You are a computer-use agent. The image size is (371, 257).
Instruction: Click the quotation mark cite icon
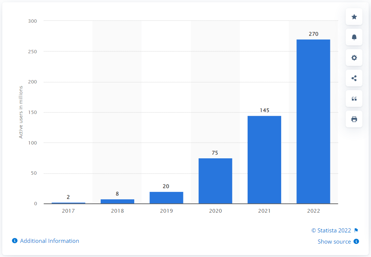[x=354, y=99]
